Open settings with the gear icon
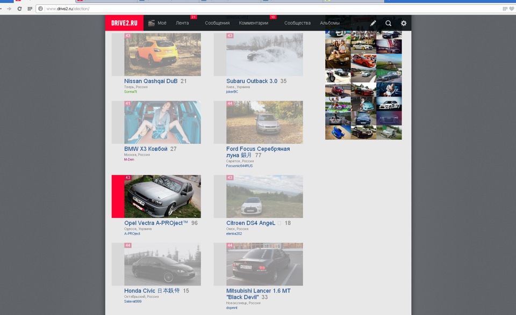This screenshot has width=516, height=315. coord(404,23)
